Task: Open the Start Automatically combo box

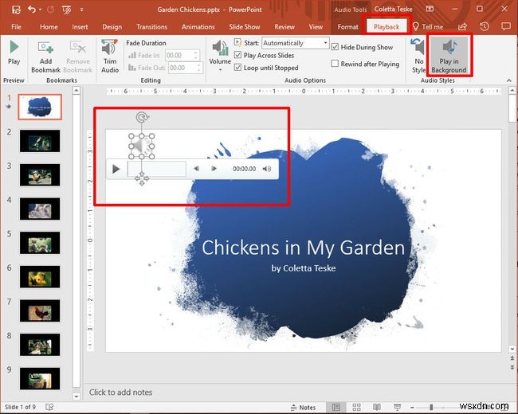Action: (296, 43)
